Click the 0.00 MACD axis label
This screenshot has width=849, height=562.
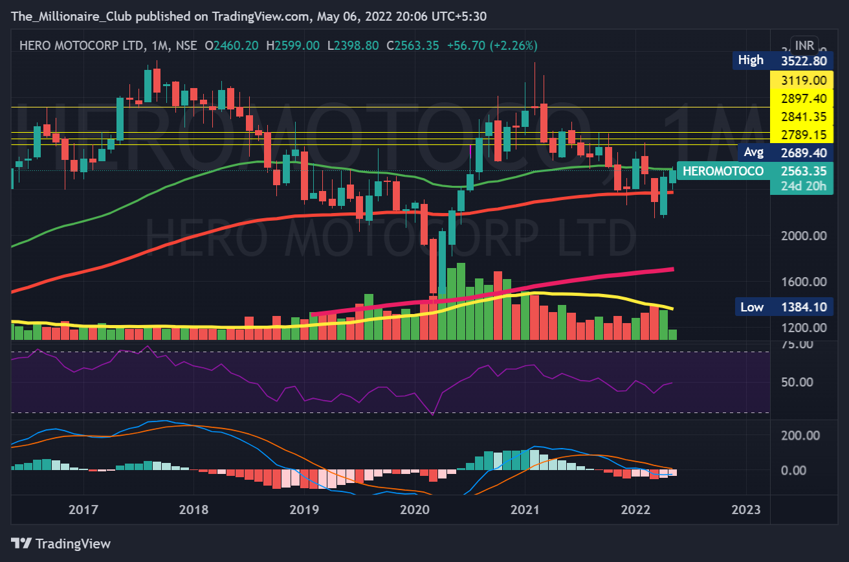[x=793, y=470]
